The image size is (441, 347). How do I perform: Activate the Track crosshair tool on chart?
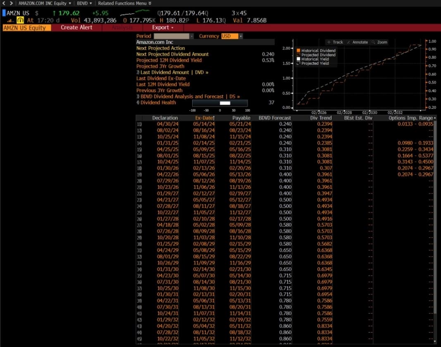335,42
